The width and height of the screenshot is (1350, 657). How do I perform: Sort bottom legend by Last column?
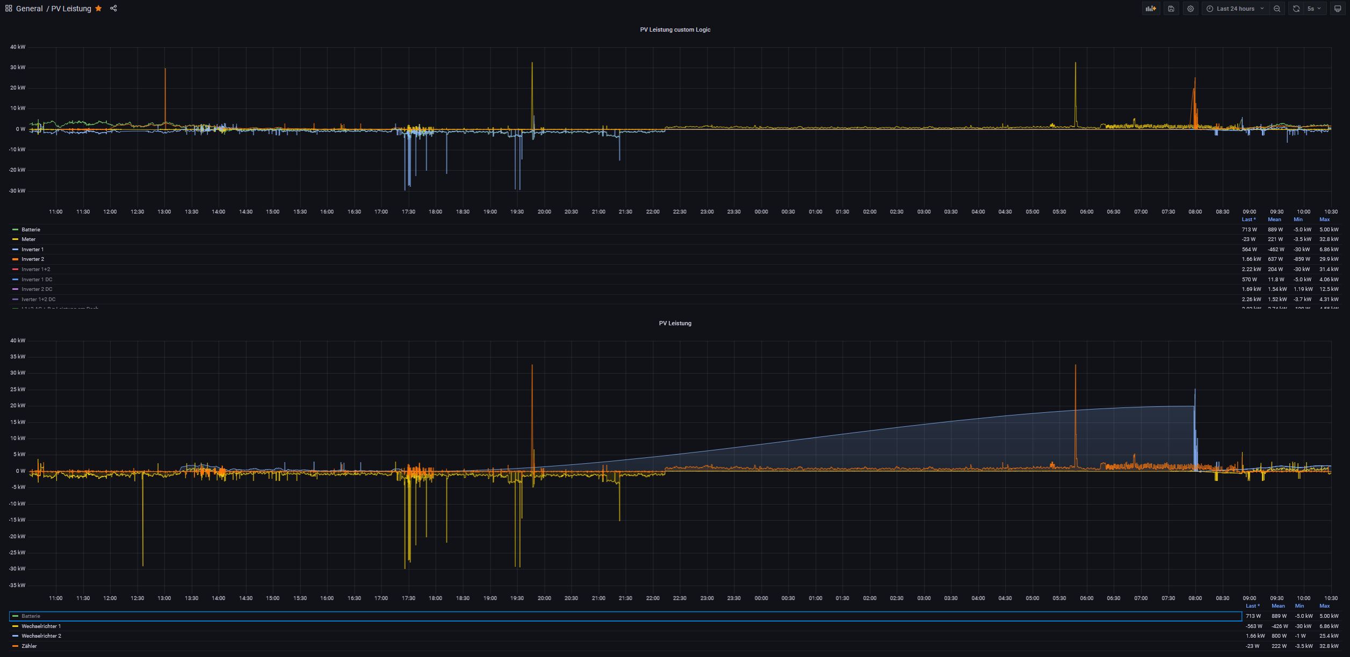[x=1252, y=606]
